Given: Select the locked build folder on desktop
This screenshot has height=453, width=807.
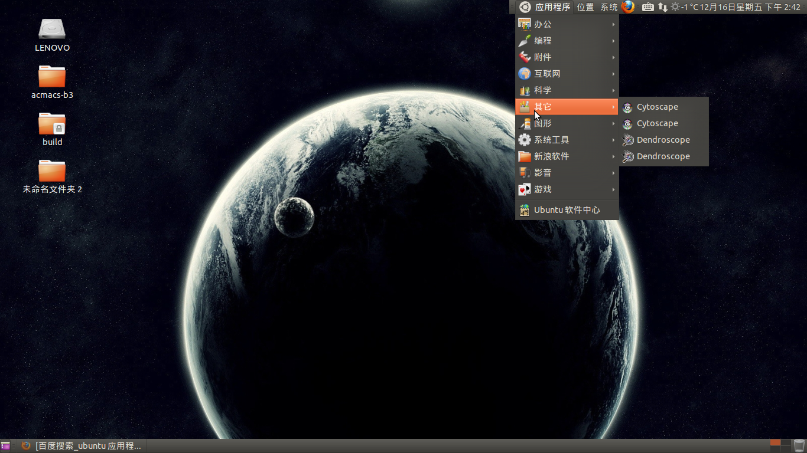Looking at the screenshot, I should pyautogui.click(x=52, y=129).
